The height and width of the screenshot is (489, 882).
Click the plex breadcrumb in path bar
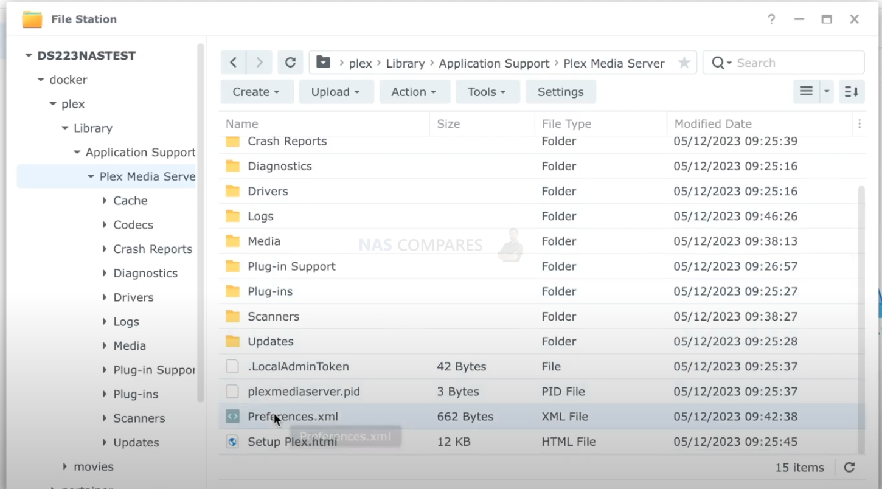[x=360, y=63]
